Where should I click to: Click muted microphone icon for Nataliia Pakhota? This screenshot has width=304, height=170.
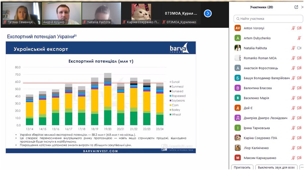click(293, 48)
